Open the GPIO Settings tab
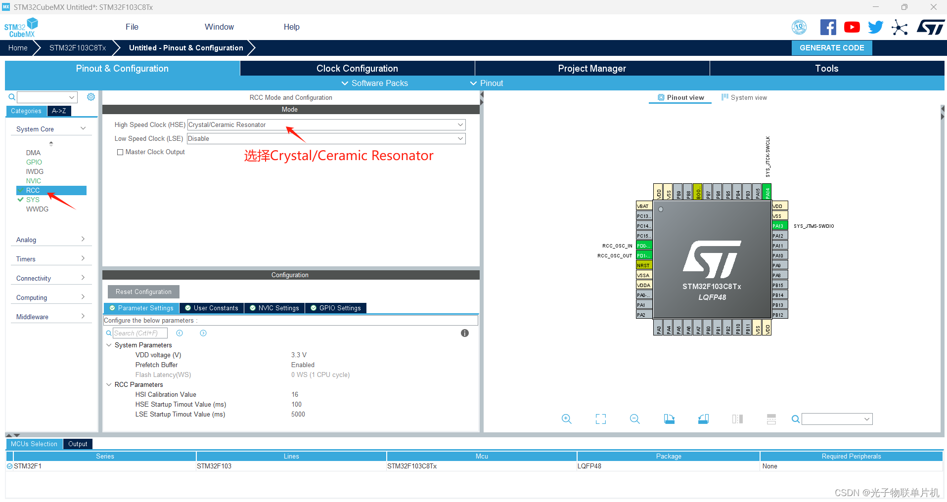Screen dimensions: 947x502 click(x=336, y=308)
